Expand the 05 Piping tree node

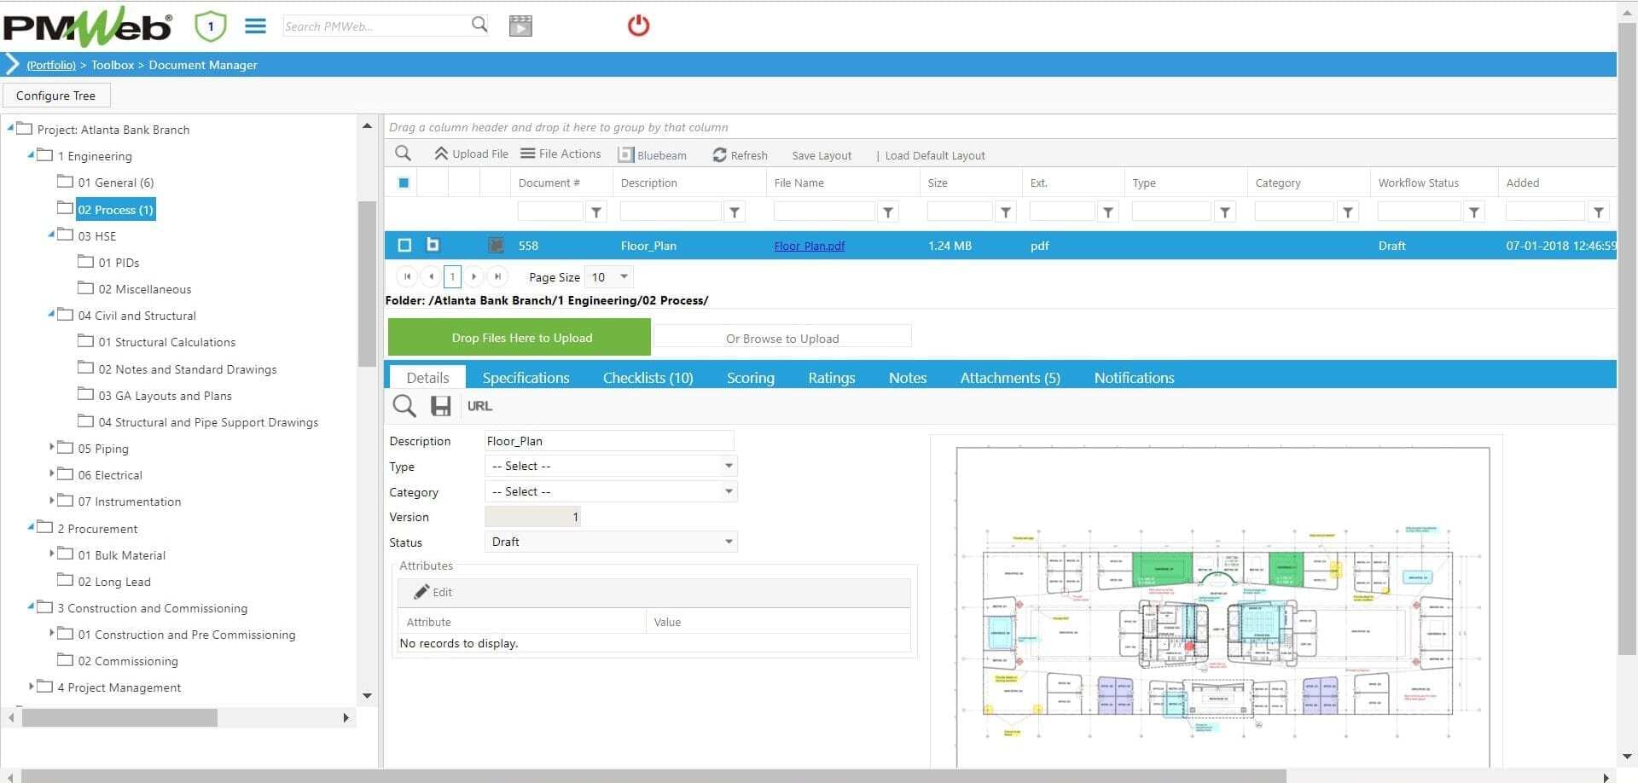pyautogui.click(x=51, y=447)
